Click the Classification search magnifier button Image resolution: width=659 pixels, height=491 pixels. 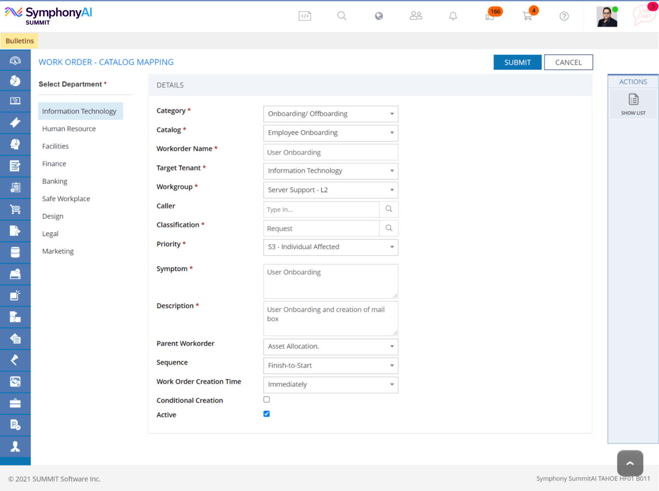click(x=389, y=228)
